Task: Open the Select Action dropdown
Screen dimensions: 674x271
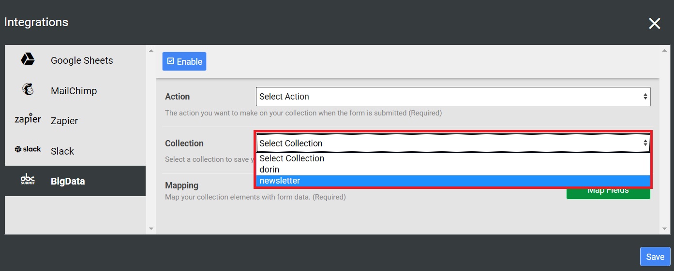Action: [453, 97]
